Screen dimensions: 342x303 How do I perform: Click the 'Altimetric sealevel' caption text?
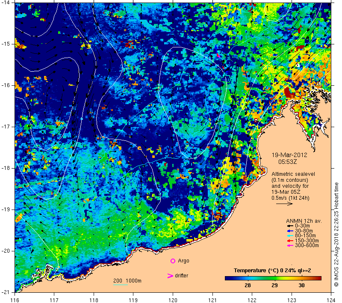point(293,174)
